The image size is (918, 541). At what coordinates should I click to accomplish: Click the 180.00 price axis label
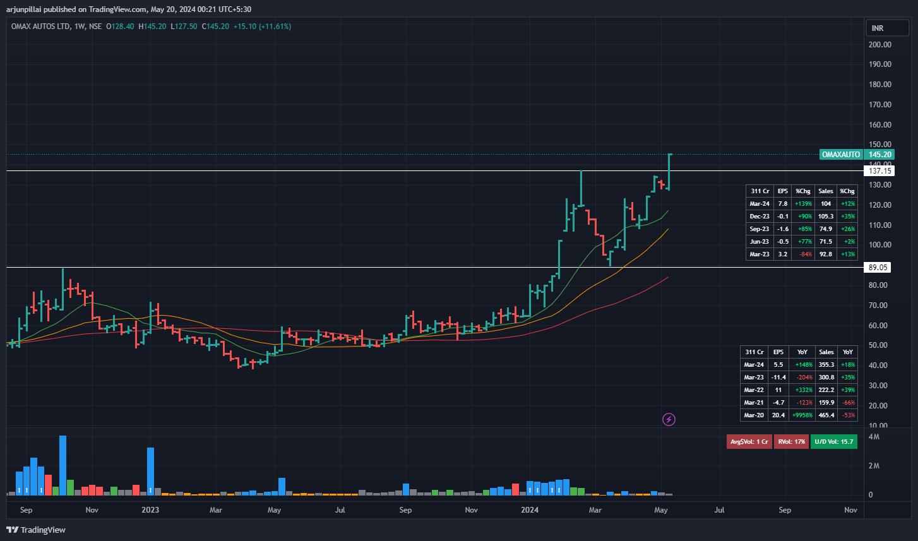[879, 85]
